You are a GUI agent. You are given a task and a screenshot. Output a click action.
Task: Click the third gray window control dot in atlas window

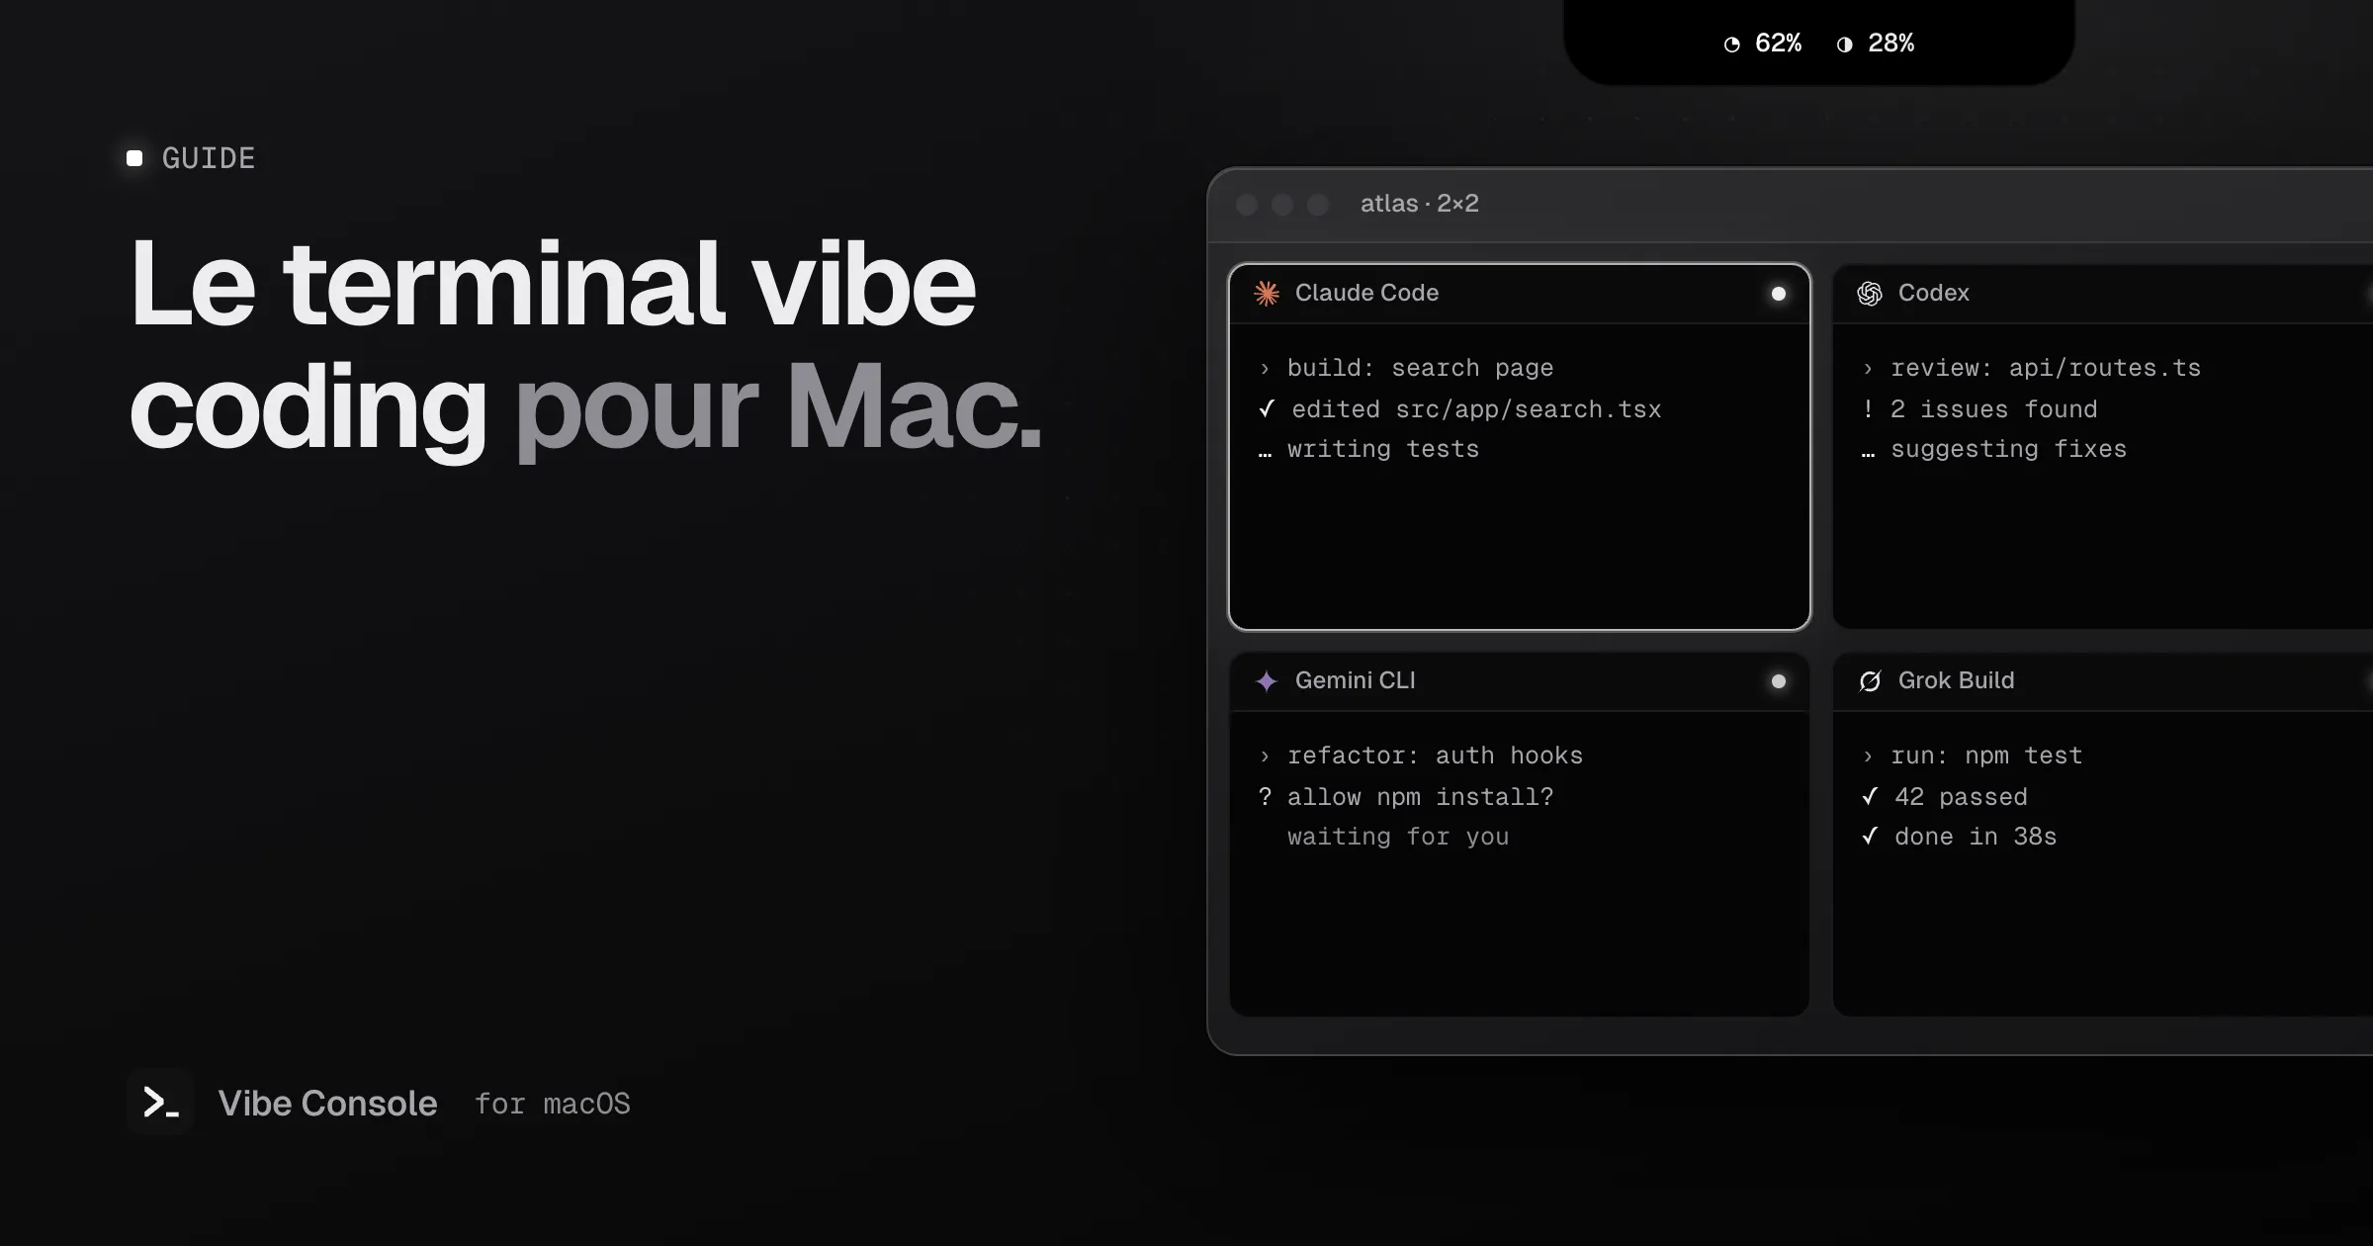tap(1318, 205)
